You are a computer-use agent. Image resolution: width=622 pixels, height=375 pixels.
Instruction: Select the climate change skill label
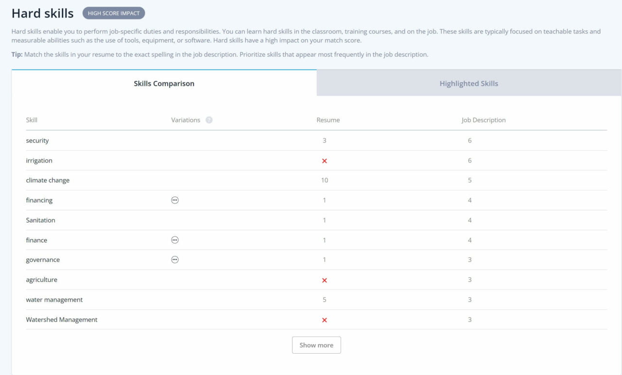(48, 180)
